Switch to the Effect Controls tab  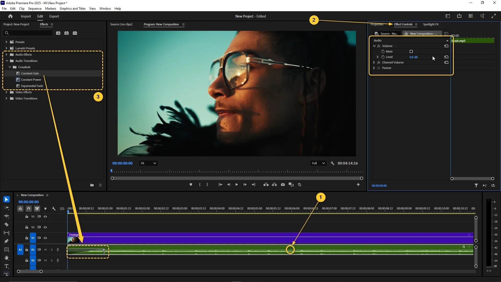click(403, 24)
